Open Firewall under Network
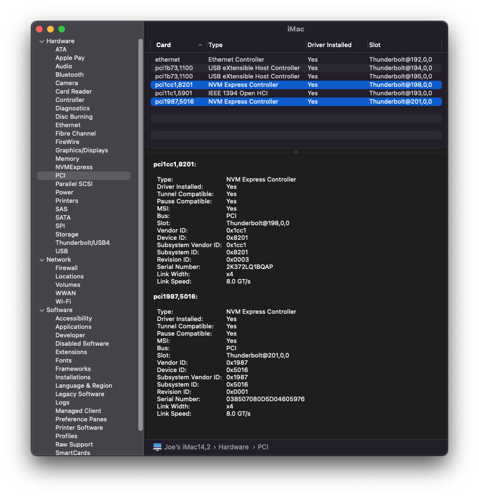The image size is (479, 497). 66,268
